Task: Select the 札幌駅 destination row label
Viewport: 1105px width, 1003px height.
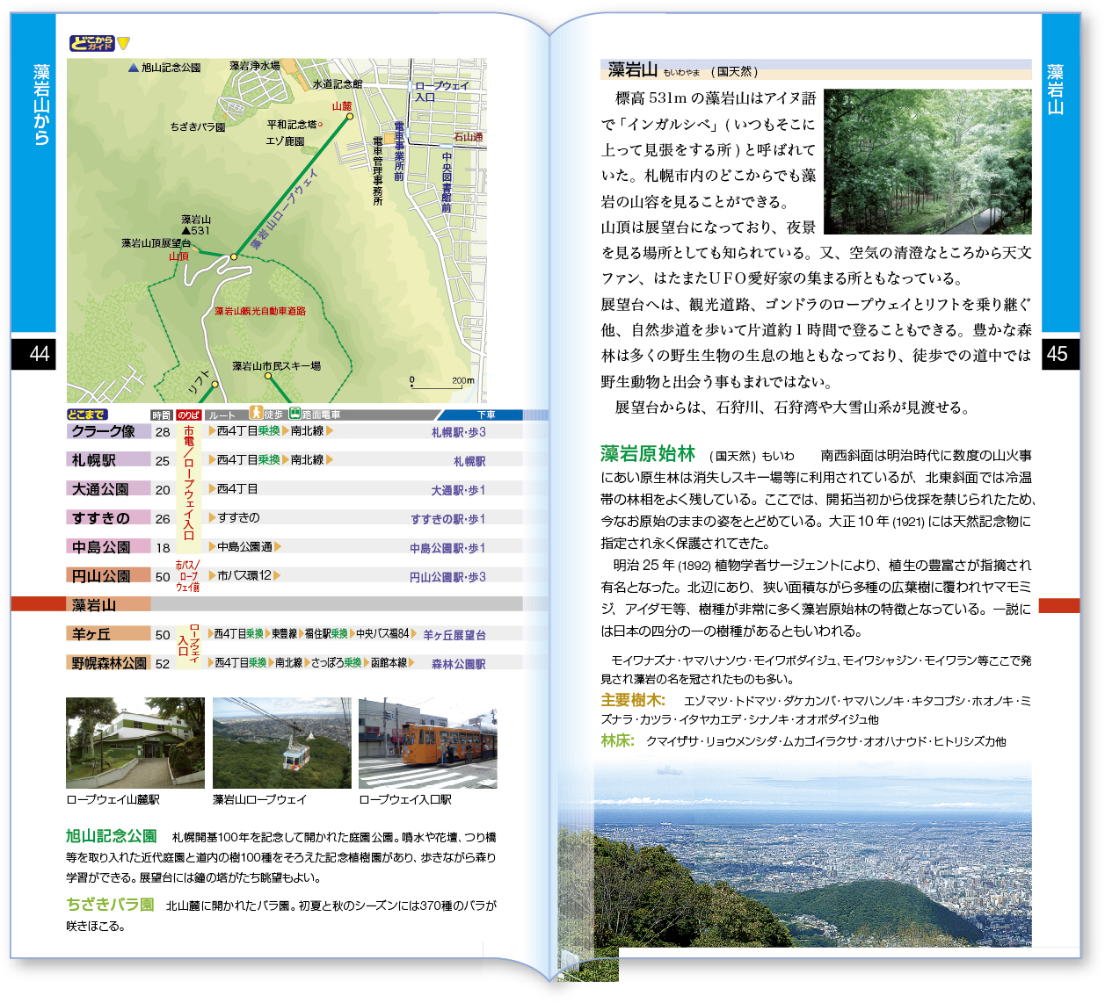Action: coord(109,460)
